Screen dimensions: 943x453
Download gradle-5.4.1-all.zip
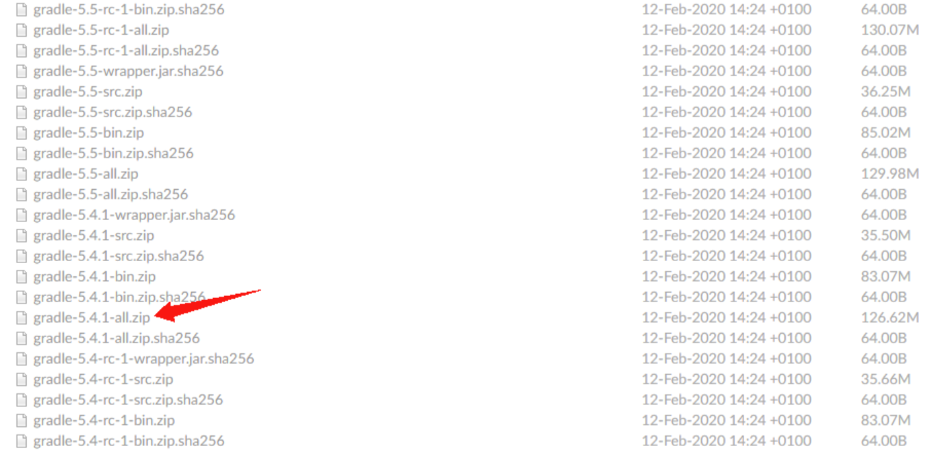tap(91, 318)
